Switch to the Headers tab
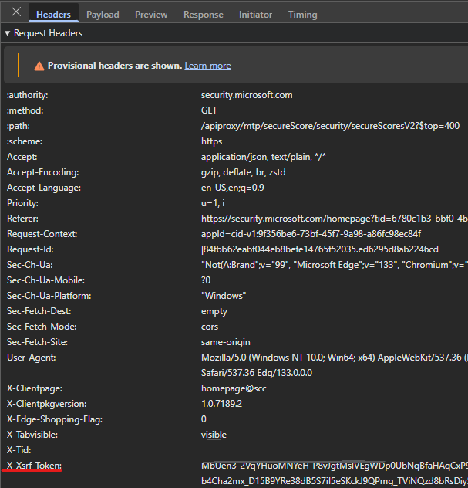Image resolution: width=468 pixels, height=488 pixels. 53,15
